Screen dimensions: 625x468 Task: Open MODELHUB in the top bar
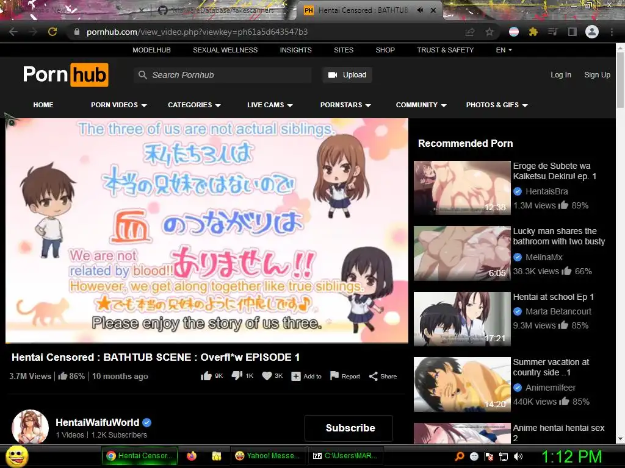click(151, 50)
